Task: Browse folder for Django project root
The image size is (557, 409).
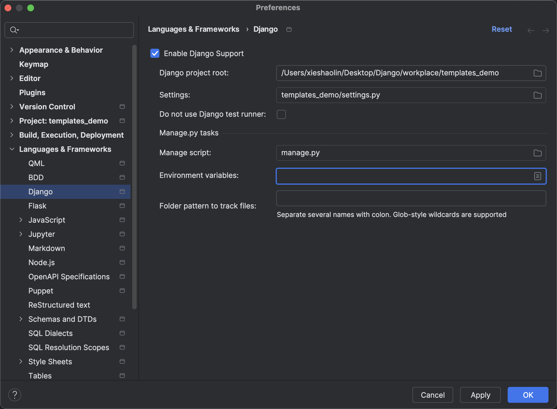Action: coord(537,73)
